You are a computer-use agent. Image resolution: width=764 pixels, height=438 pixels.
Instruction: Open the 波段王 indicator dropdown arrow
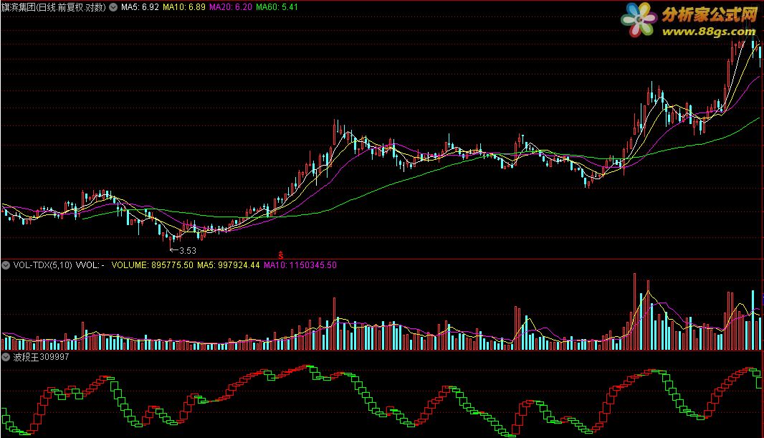[x=6, y=357]
